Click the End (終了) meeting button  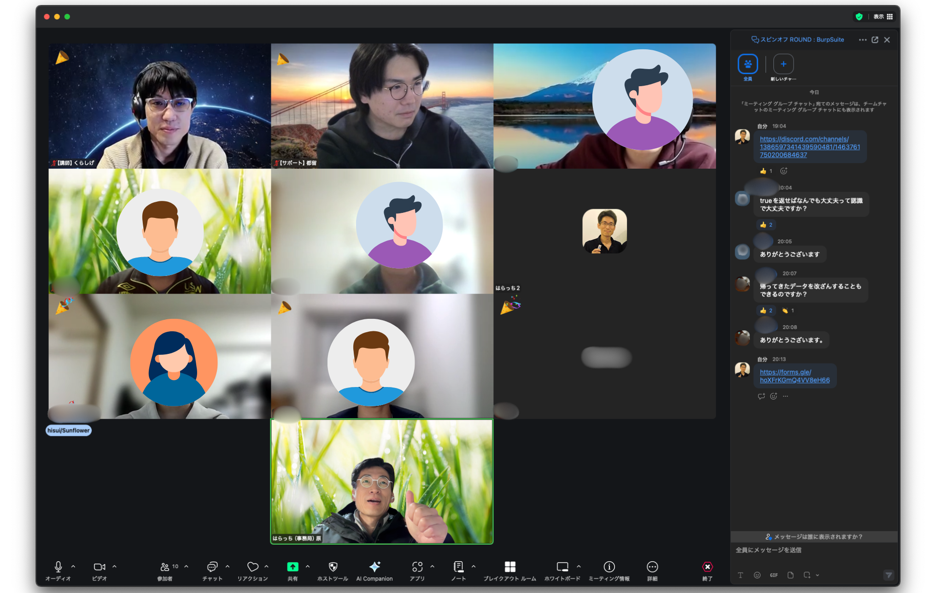coord(707,568)
